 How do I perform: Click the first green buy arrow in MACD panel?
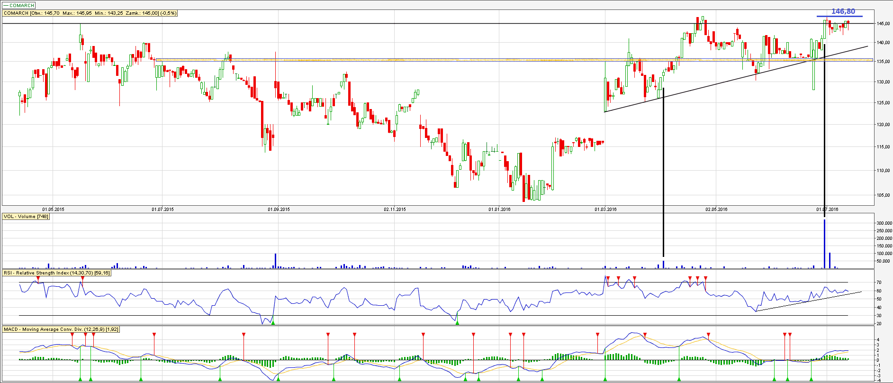pyautogui.click(x=80, y=379)
